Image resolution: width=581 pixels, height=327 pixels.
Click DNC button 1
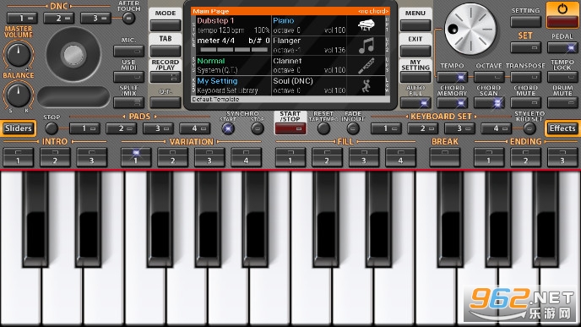tap(22, 18)
